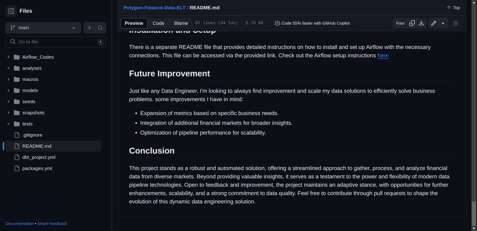
Task: Click the Raw button
Action: (400, 23)
